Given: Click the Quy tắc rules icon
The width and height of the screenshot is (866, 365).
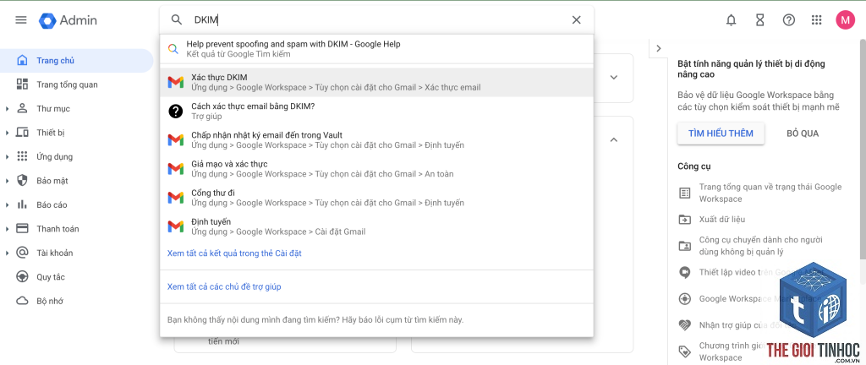Looking at the screenshot, I should (22, 277).
